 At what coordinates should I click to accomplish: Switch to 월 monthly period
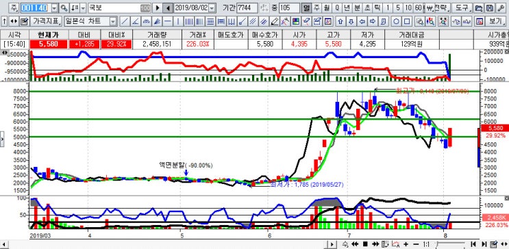pyautogui.click(x=327, y=8)
